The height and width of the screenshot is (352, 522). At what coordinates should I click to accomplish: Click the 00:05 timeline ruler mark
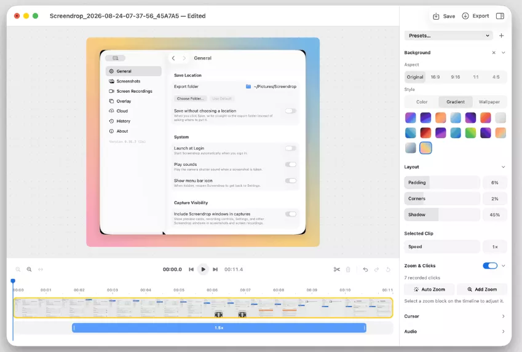179,290
